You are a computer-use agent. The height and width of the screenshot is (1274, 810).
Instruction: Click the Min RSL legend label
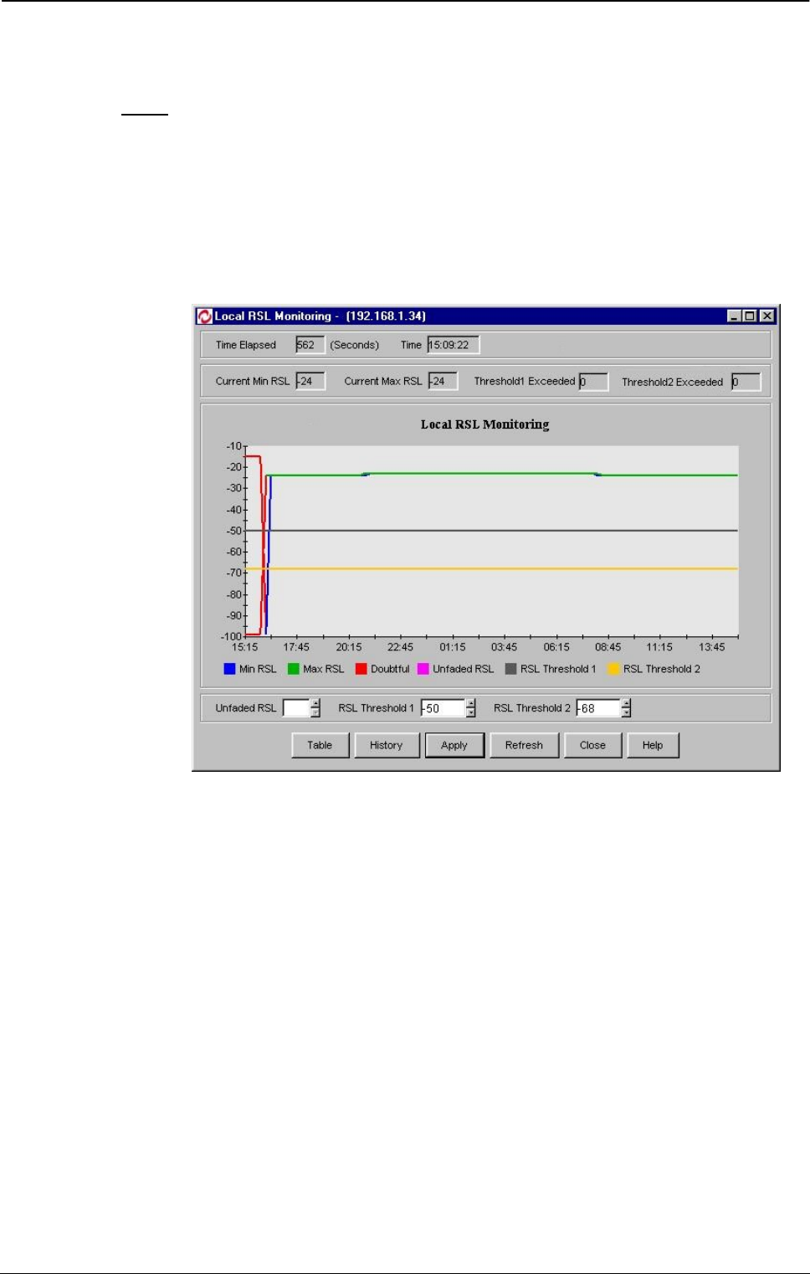point(258,669)
